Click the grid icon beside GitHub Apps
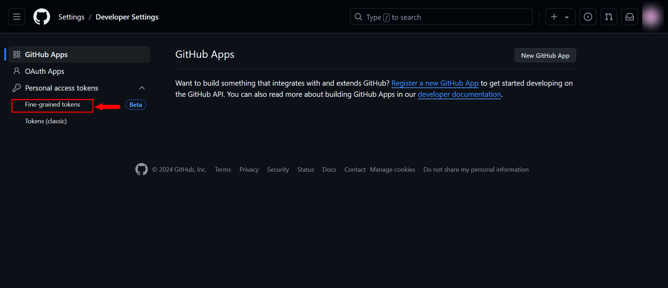This screenshot has height=288, width=668. 17,54
